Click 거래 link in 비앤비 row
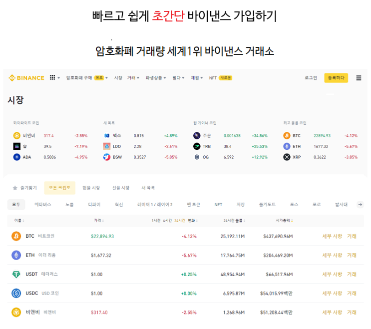 (352, 313)
